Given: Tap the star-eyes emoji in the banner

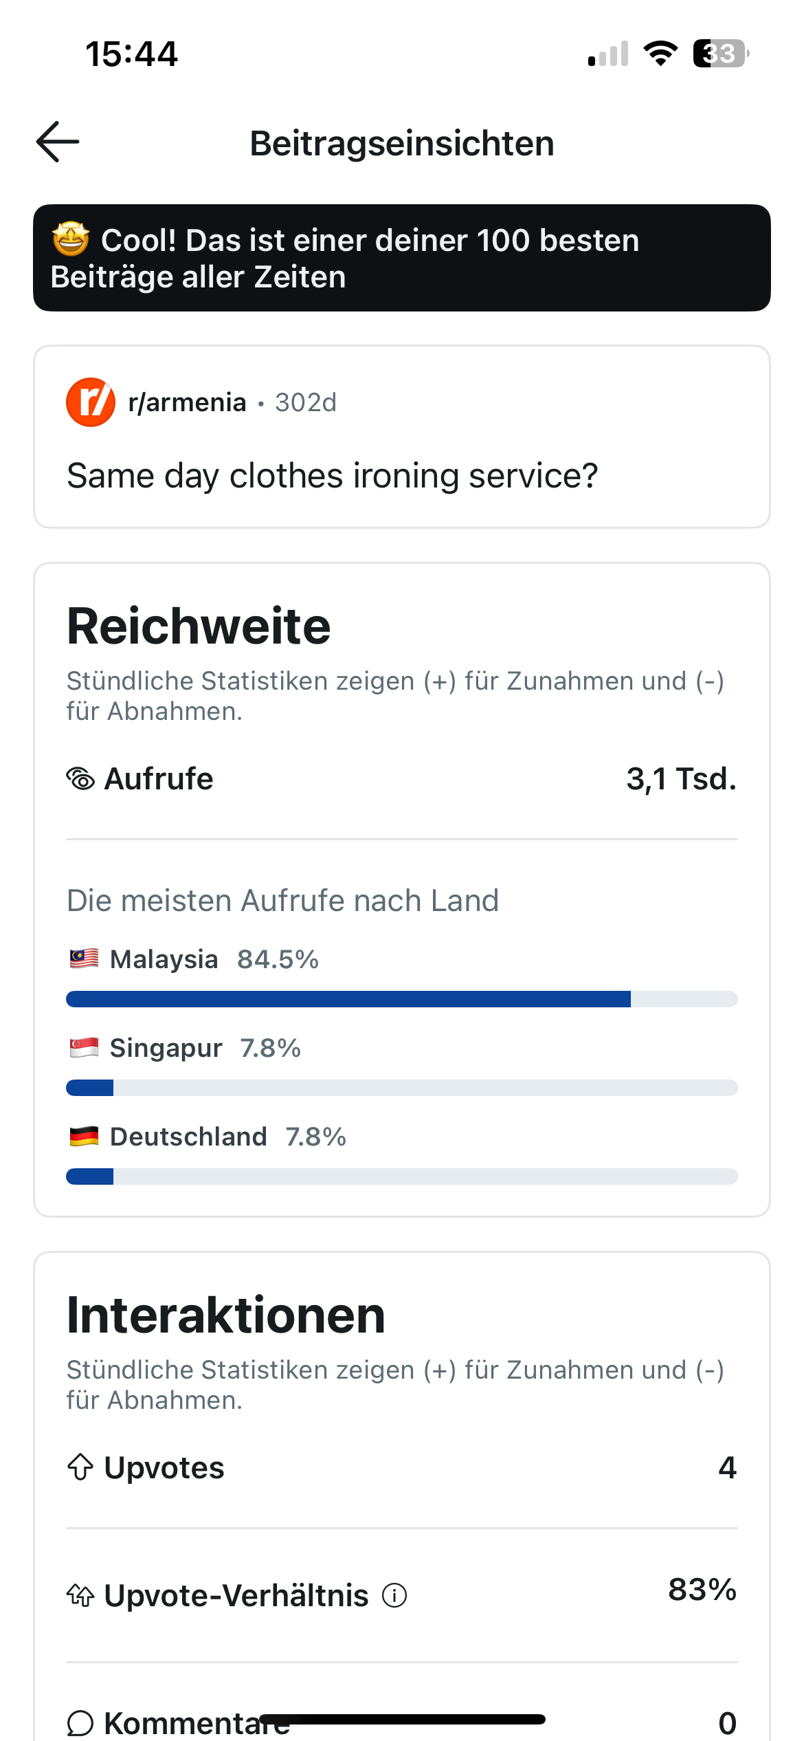Looking at the screenshot, I should pyautogui.click(x=71, y=239).
